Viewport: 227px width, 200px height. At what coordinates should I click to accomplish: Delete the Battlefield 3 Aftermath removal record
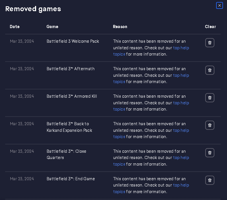pos(210,70)
